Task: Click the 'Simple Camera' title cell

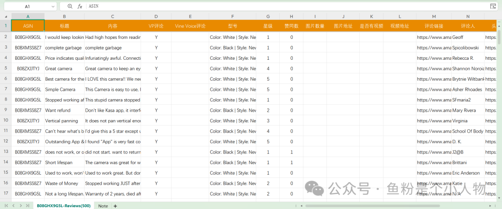Action: 64,89
